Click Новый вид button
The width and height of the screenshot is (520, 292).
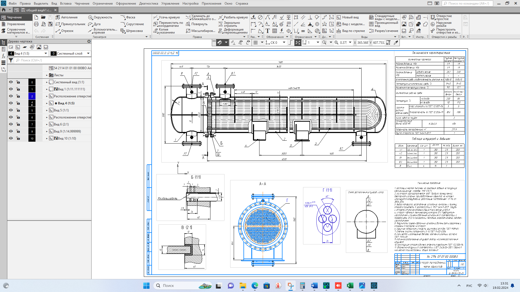[x=347, y=17]
